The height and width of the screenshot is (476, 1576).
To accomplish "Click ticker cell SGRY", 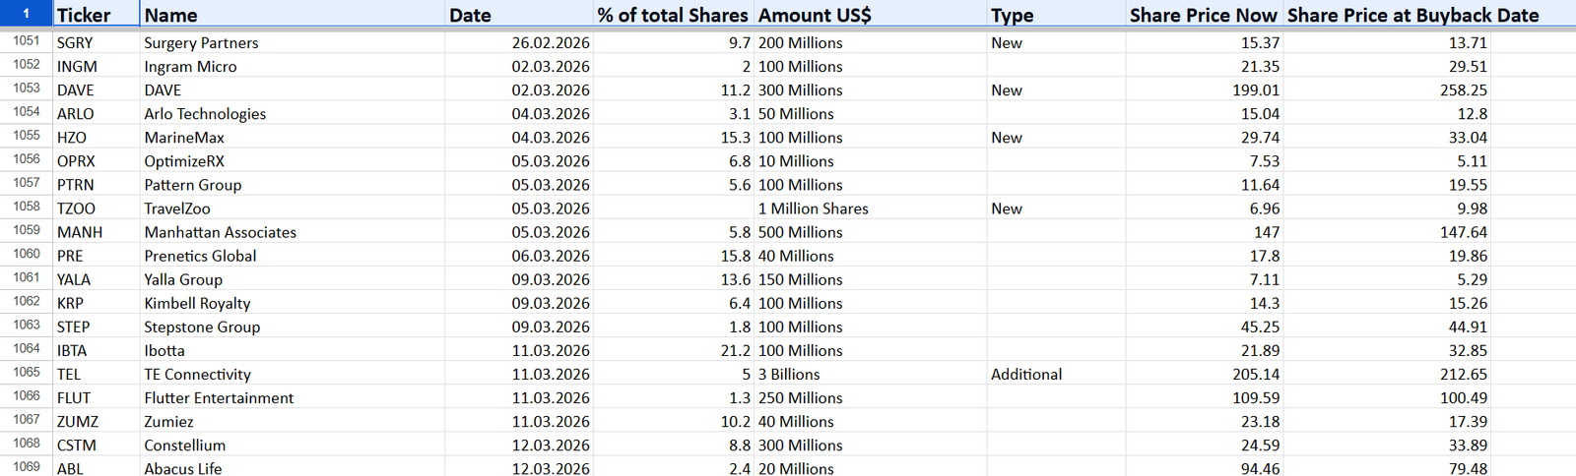I will [x=97, y=42].
